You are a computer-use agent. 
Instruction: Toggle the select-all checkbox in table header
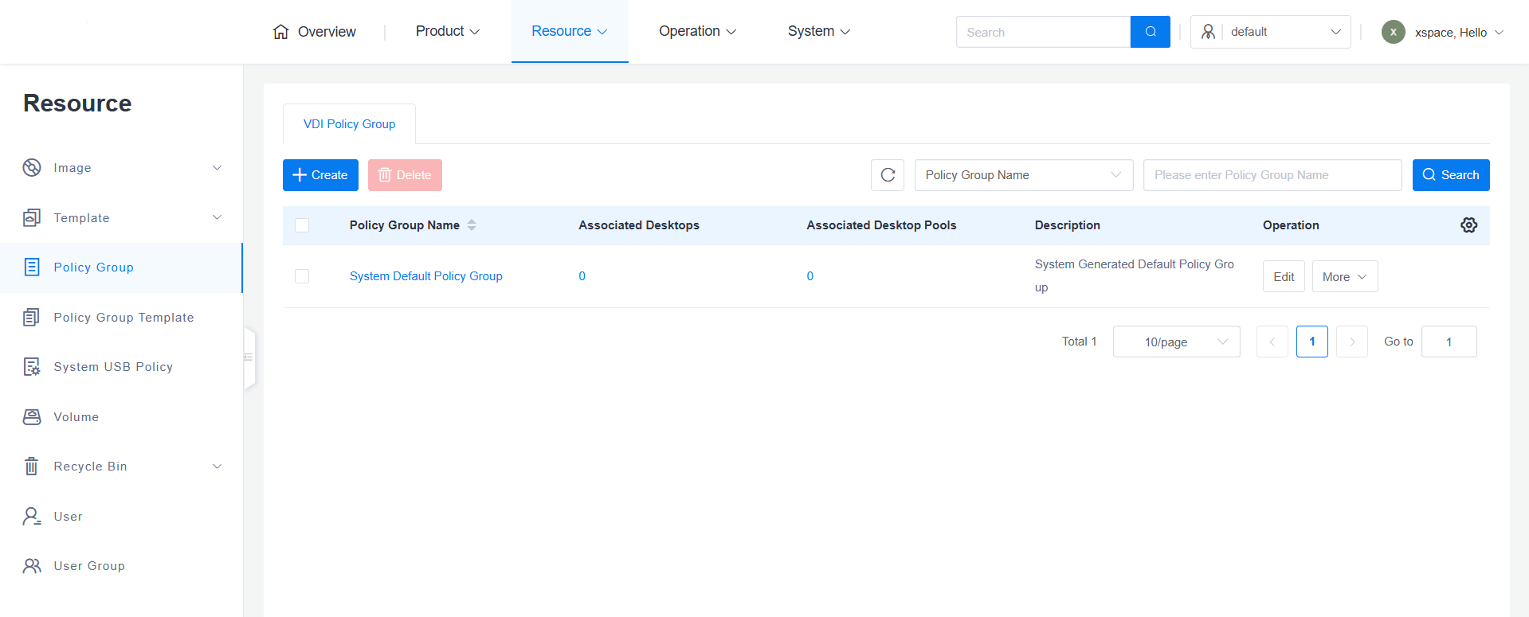302,225
